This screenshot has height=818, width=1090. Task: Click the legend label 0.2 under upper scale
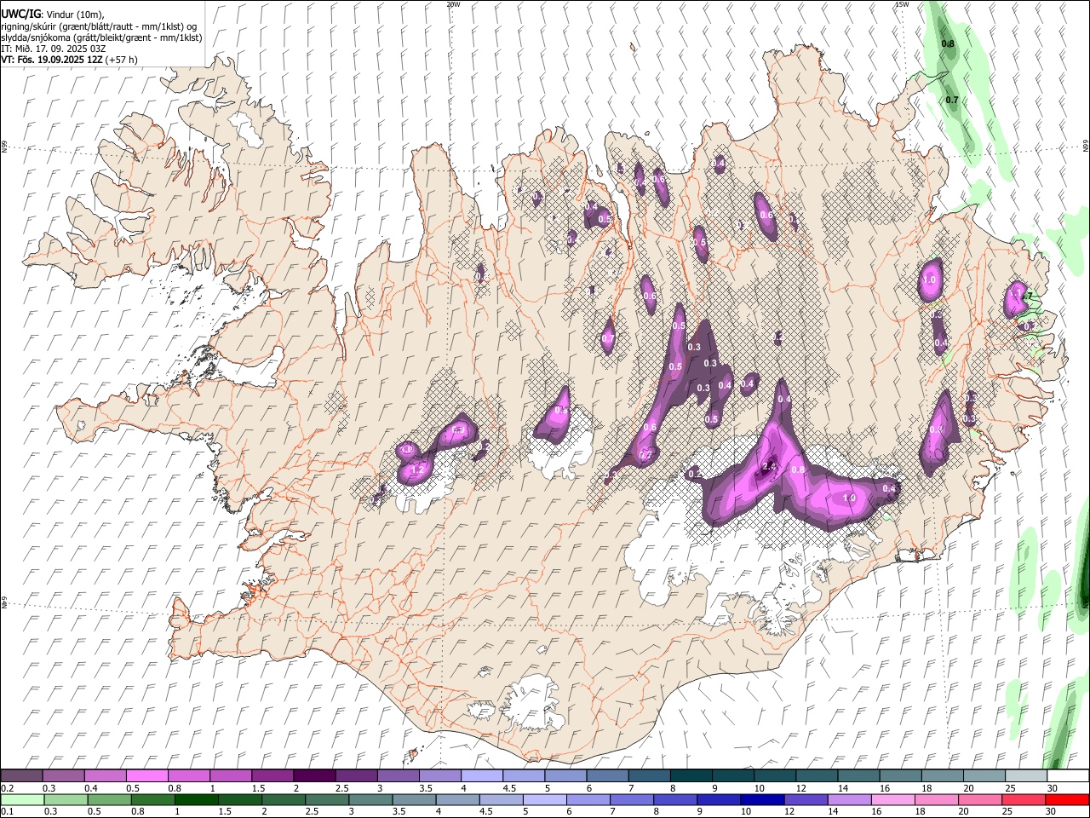(x=7, y=788)
